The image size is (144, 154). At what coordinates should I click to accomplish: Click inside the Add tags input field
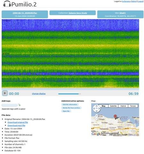[x=10, y=105]
